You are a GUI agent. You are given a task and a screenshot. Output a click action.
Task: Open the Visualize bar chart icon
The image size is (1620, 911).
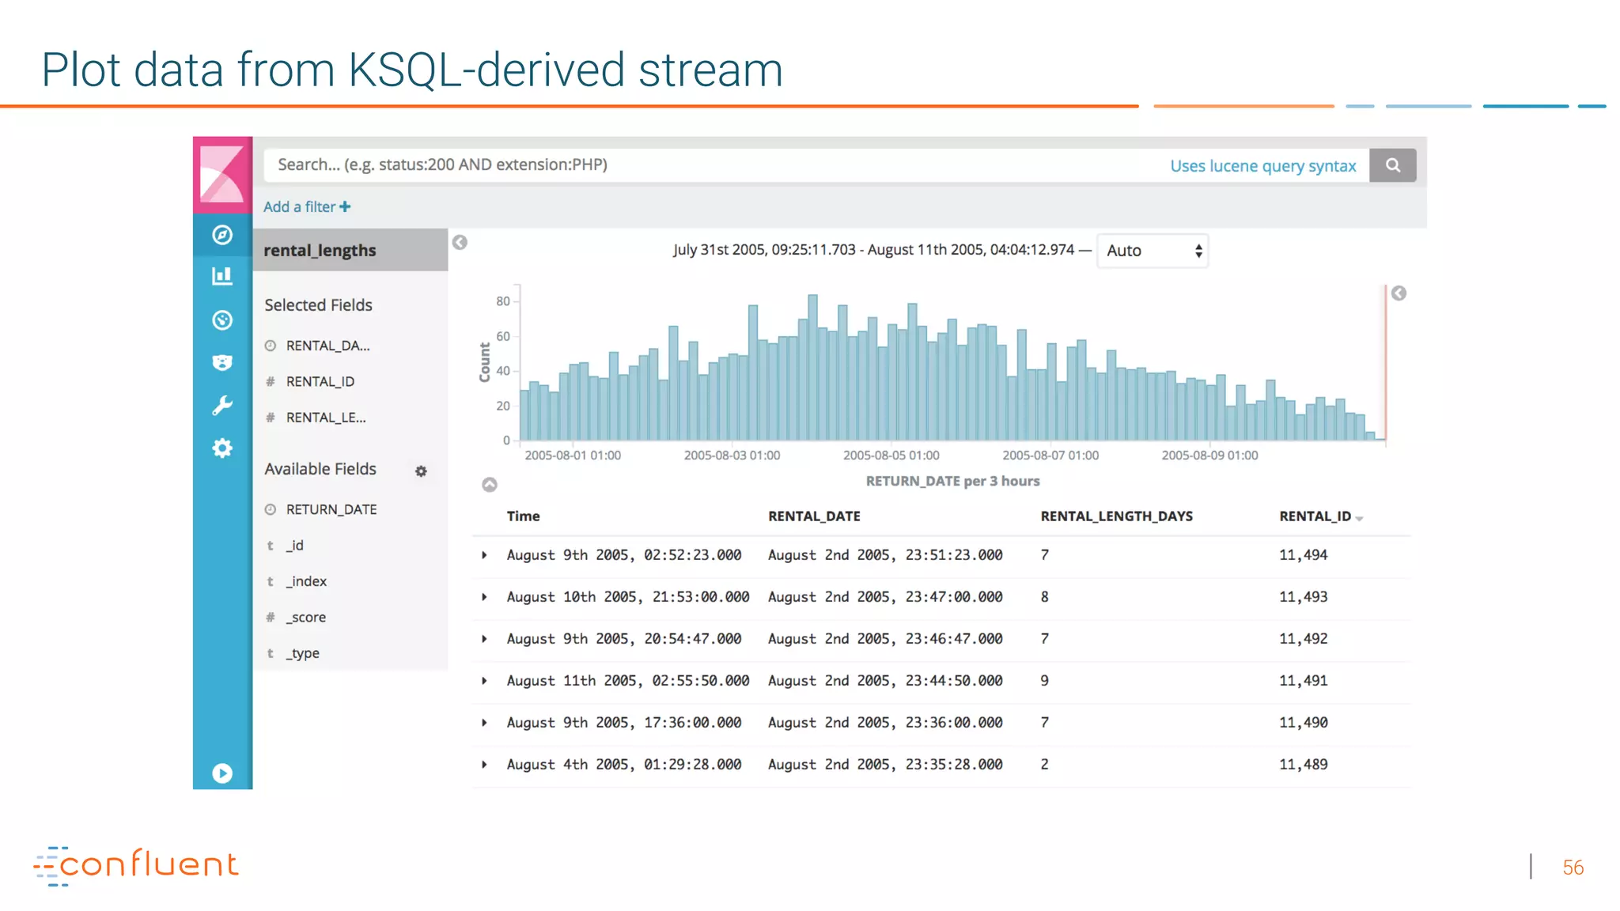222,276
